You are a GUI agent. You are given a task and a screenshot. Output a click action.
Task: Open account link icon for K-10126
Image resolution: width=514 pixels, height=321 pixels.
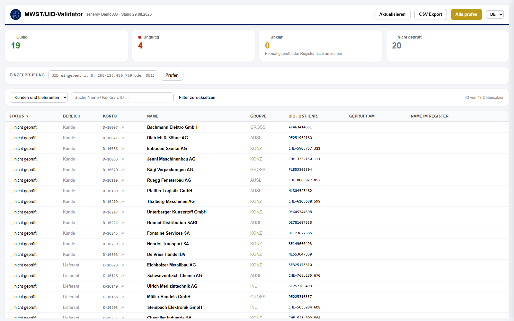point(122,276)
